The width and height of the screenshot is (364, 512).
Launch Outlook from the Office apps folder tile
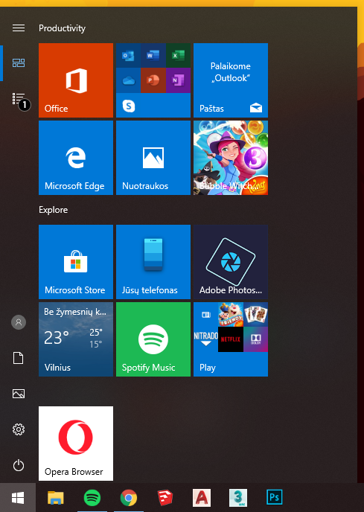pos(128,55)
